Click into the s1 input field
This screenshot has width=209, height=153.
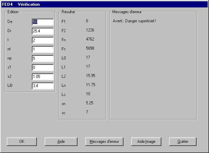[43, 68]
